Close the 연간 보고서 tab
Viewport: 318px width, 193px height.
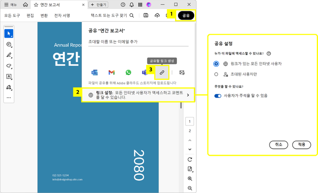pos(83,5)
